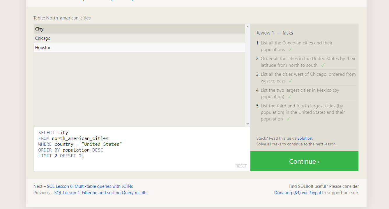Select the Houston row in results

[139, 48]
